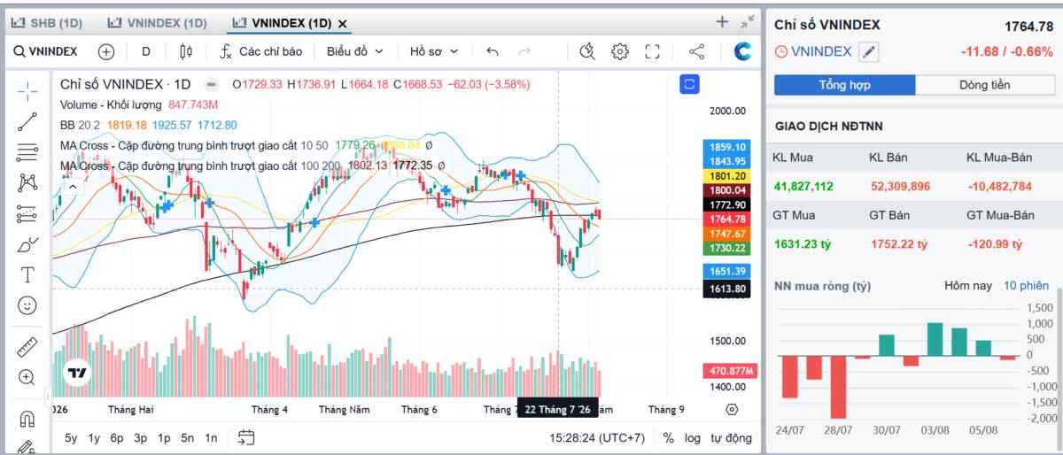
Task: Open Các chỉ báo indicators dialog
Action: [261, 51]
